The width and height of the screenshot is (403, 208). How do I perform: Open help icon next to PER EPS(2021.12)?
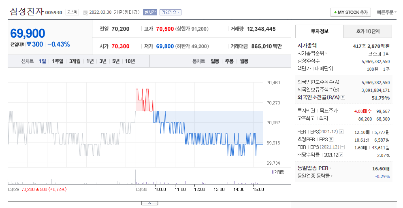(x=341, y=132)
